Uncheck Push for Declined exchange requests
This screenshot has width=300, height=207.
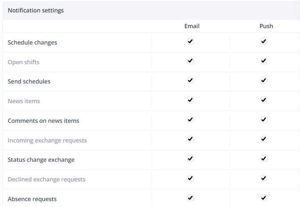pos(264,178)
